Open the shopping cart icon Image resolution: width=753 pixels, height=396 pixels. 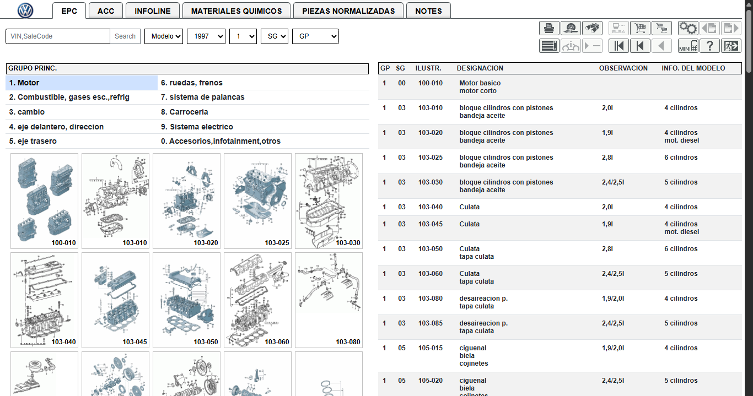click(x=640, y=28)
